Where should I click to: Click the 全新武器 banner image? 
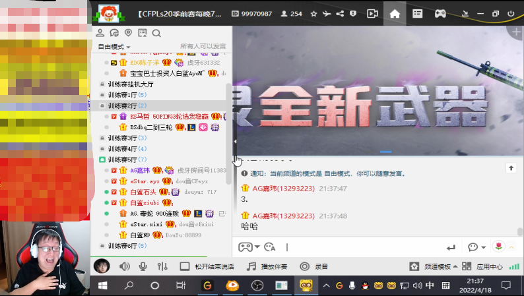tap(378, 91)
